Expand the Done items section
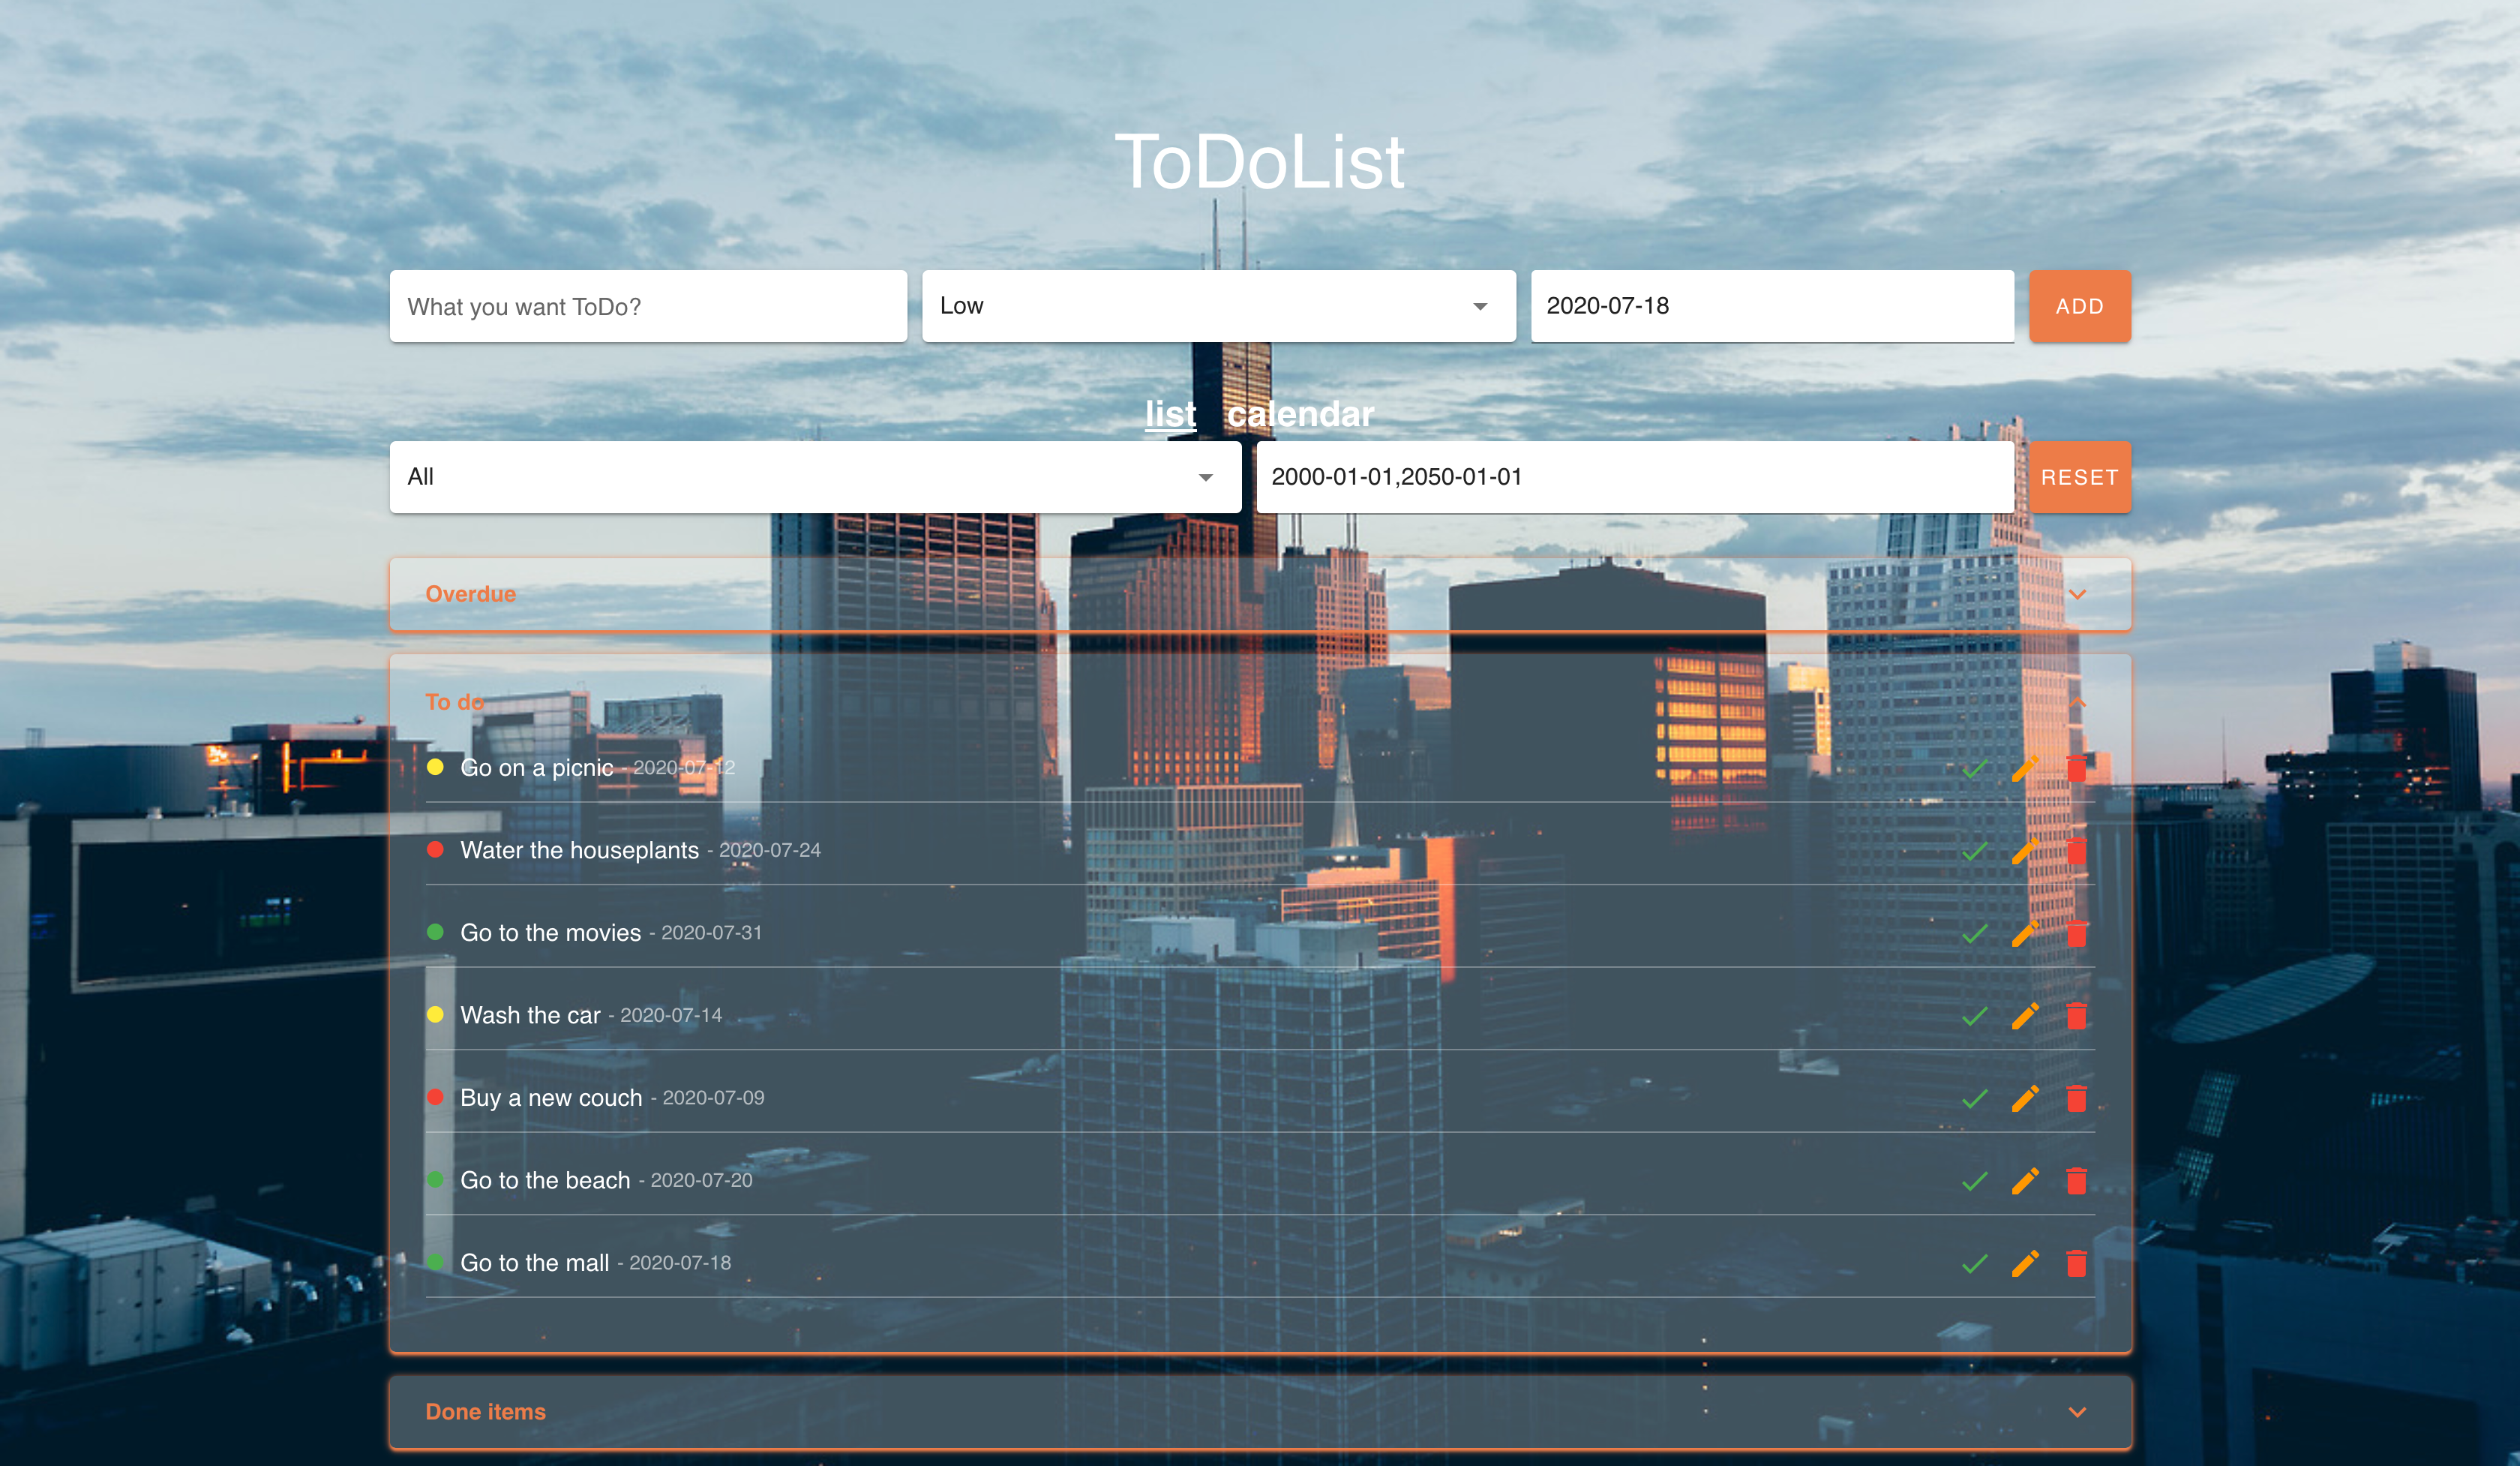 click(x=2077, y=1412)
